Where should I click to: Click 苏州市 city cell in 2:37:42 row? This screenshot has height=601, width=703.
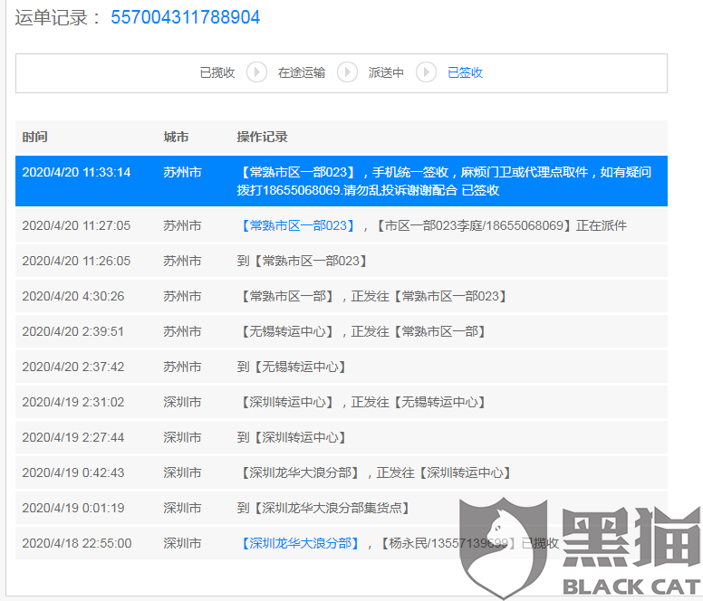coord(182,367)
